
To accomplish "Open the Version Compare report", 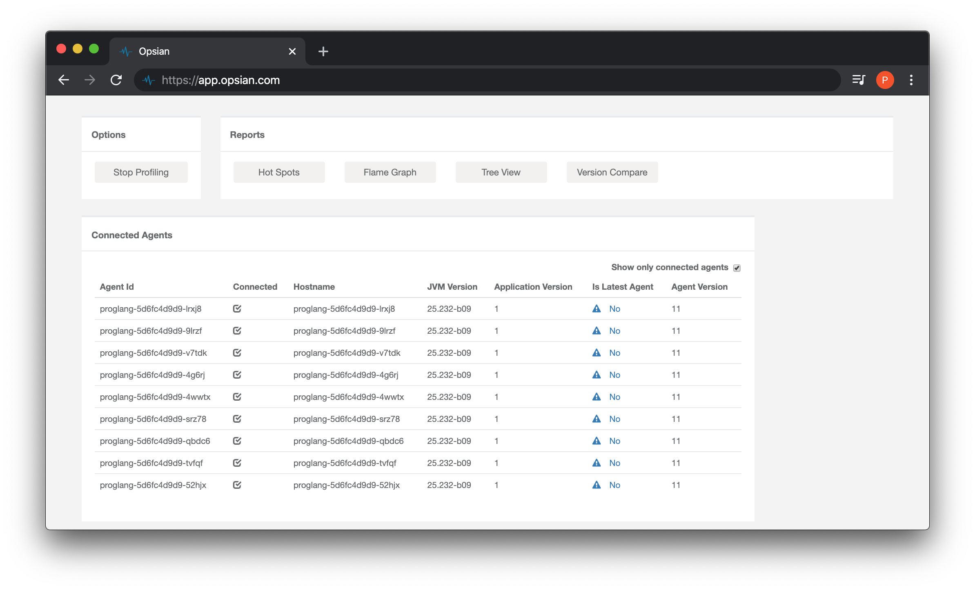I will coord(611,172).
